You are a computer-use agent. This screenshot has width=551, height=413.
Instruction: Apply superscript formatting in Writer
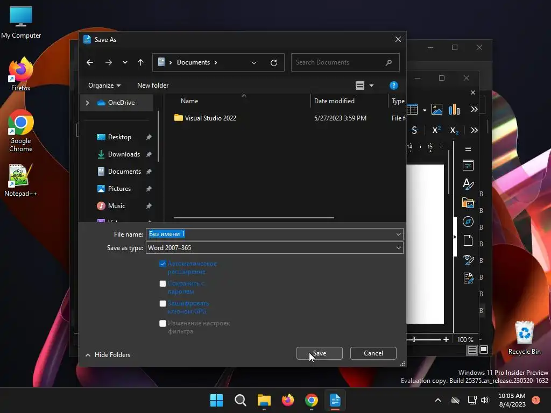pyautogui.click(x=436, y=130)
